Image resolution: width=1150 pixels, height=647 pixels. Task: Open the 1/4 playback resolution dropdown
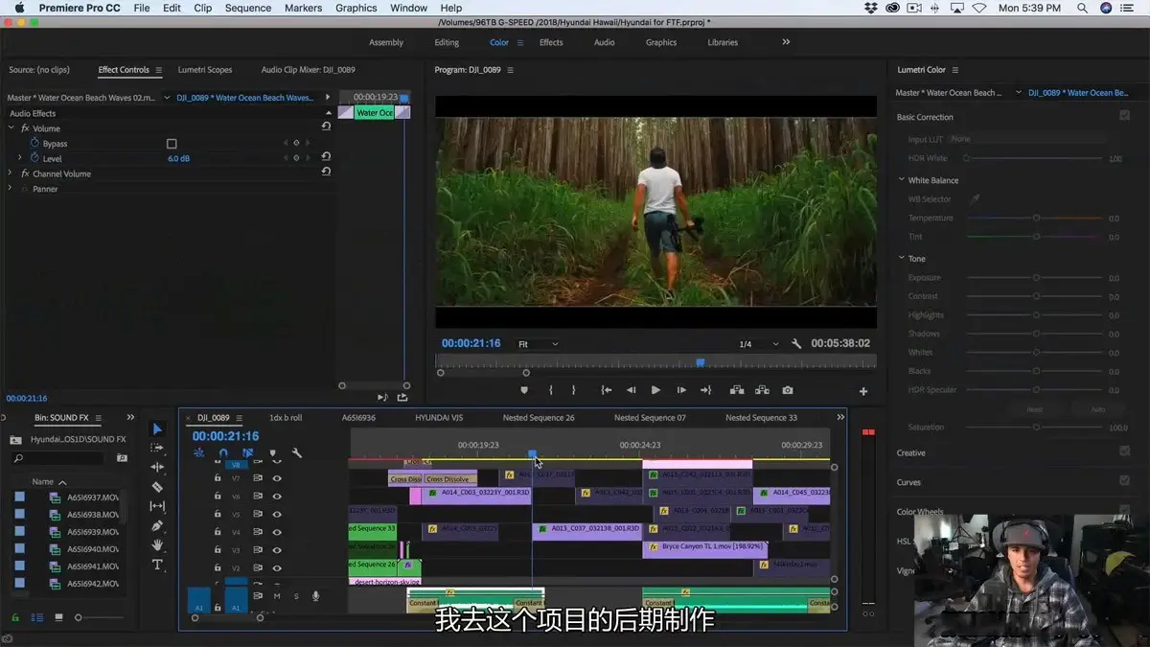[x=758, y=343]
